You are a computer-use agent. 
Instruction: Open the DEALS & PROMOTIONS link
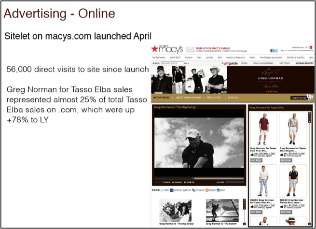click(x=263, y=63)
